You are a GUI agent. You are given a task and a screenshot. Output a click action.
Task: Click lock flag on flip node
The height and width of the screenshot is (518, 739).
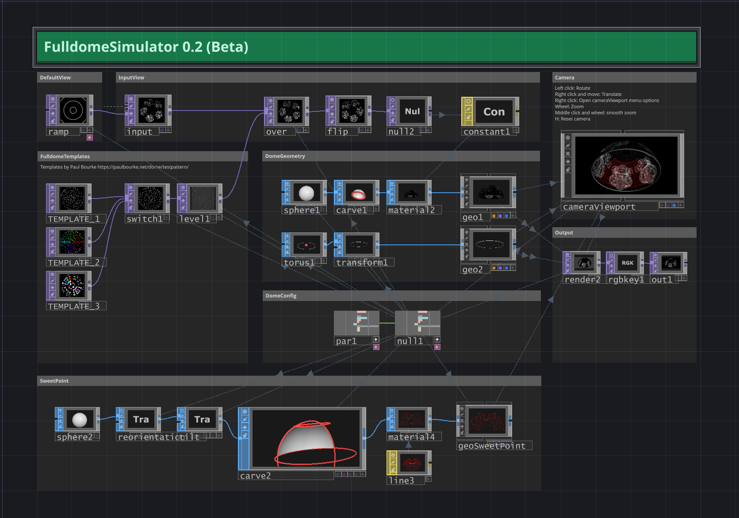coord(332,121)
